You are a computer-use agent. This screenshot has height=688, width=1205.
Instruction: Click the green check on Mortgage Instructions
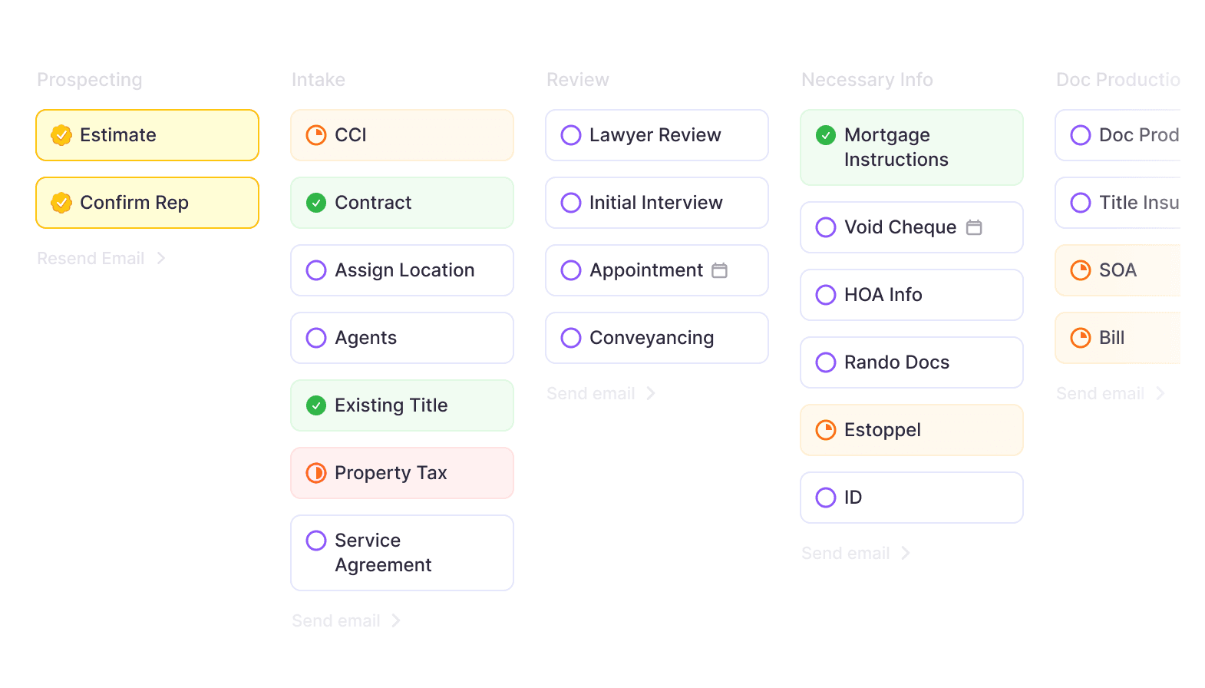click(826, 135)
